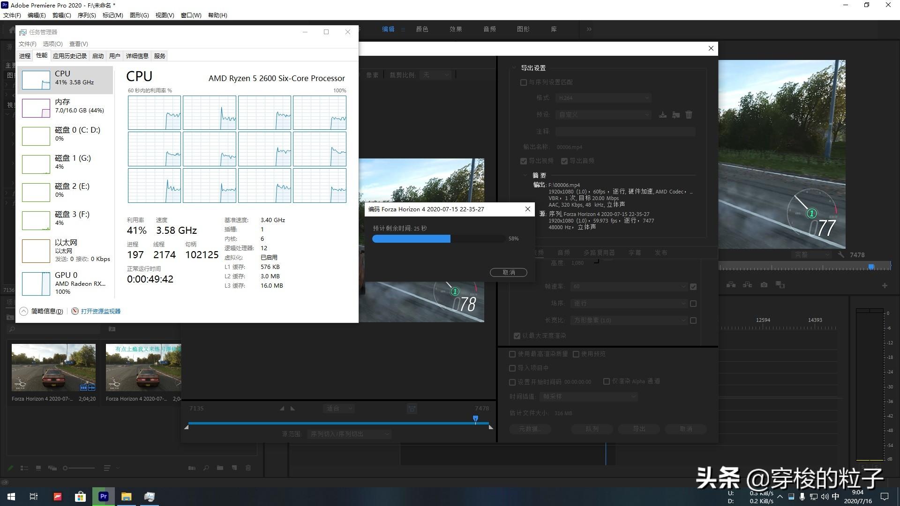The image size is (900, 506).
Task: Switch to 应用历史记录 tab
Action: [70, 56]
